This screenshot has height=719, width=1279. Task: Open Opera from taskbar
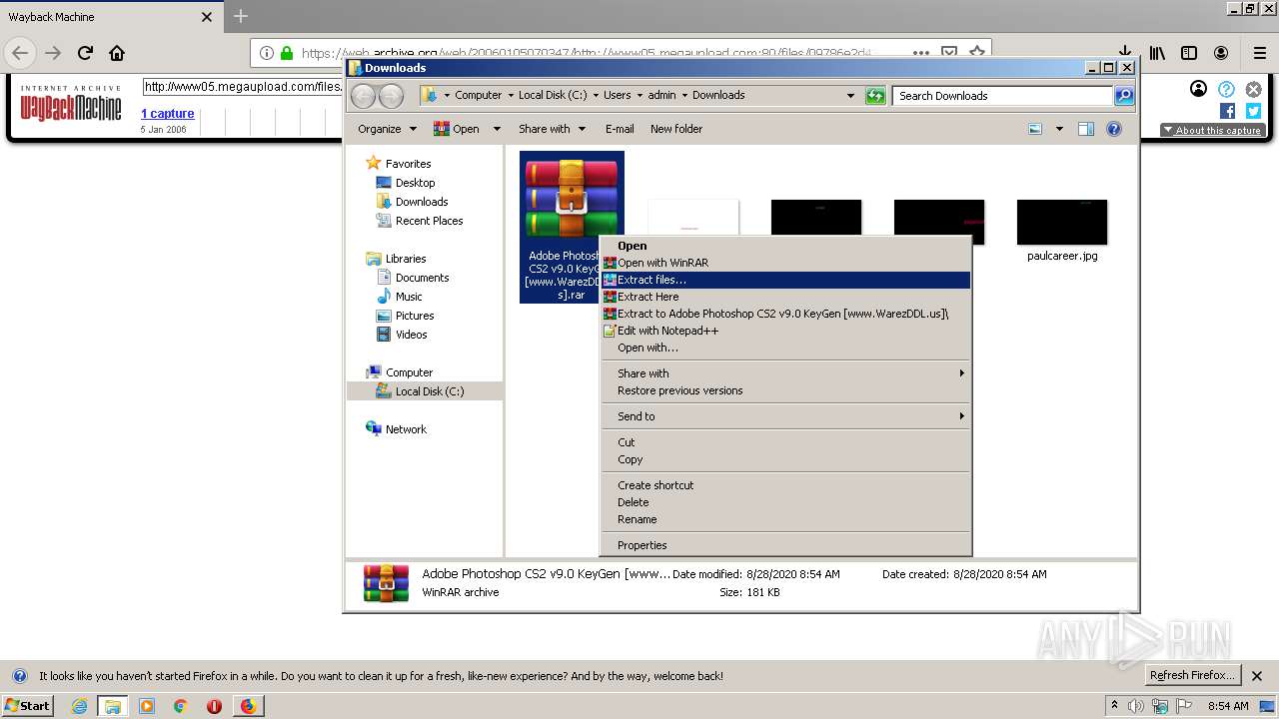click(214, 706)
